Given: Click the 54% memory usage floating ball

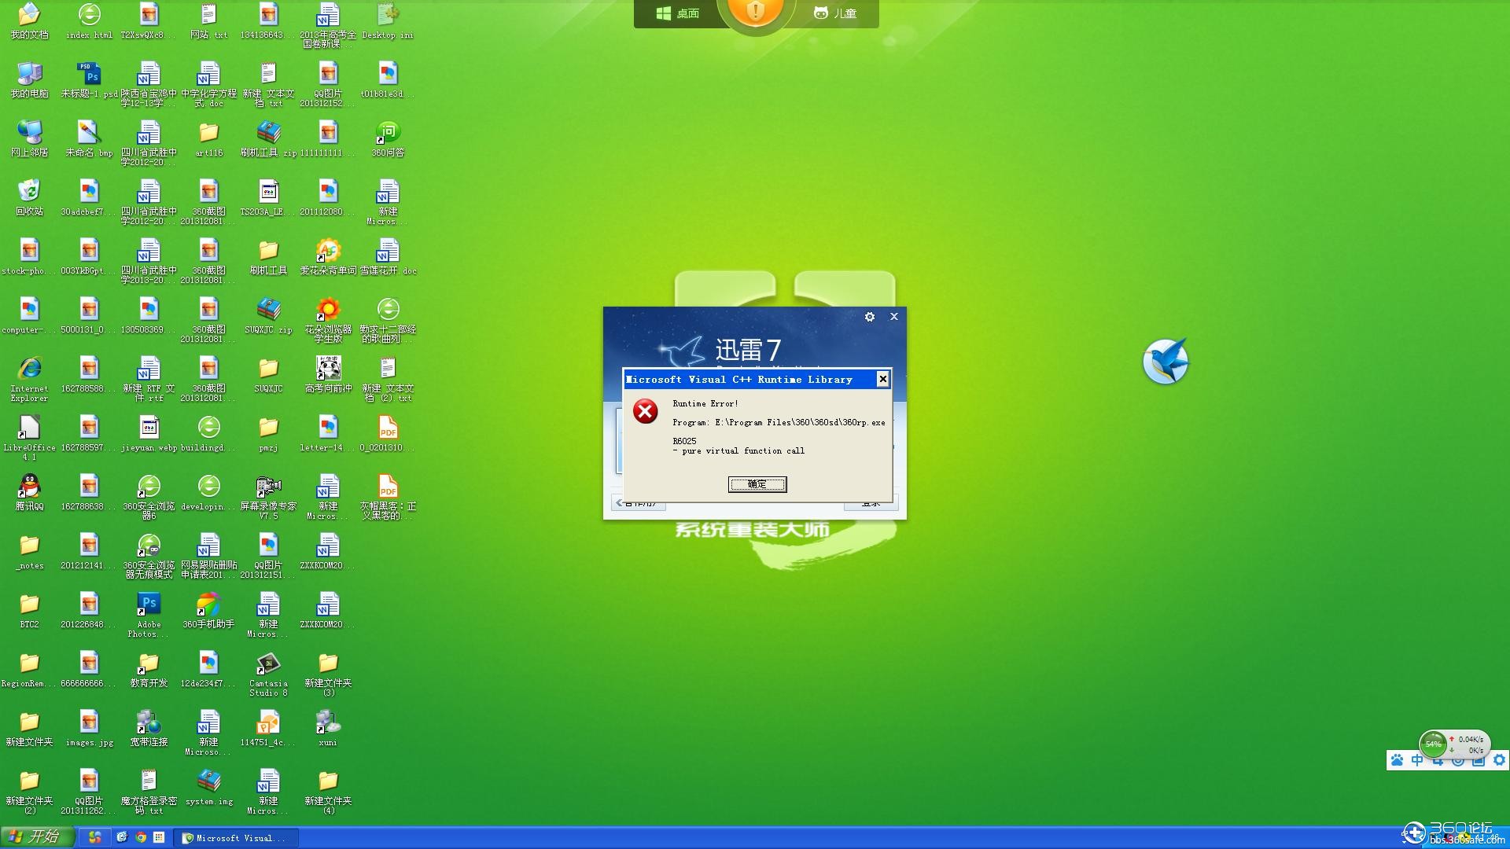Looking at the screenshot, I should tap(1433, 744).
